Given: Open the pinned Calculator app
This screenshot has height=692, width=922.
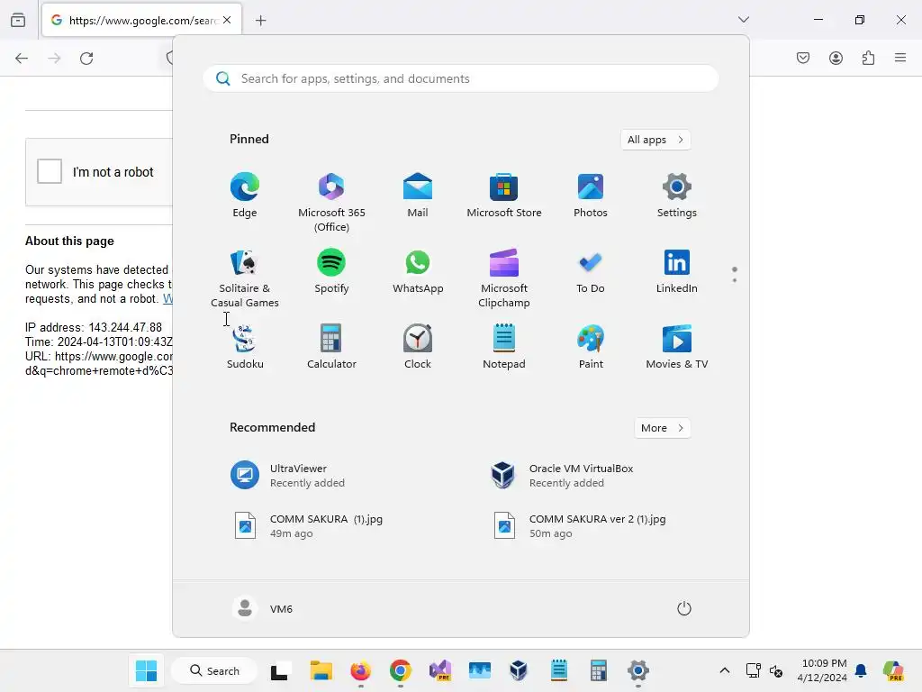Looking at the screenshot, I should (331, 347).
